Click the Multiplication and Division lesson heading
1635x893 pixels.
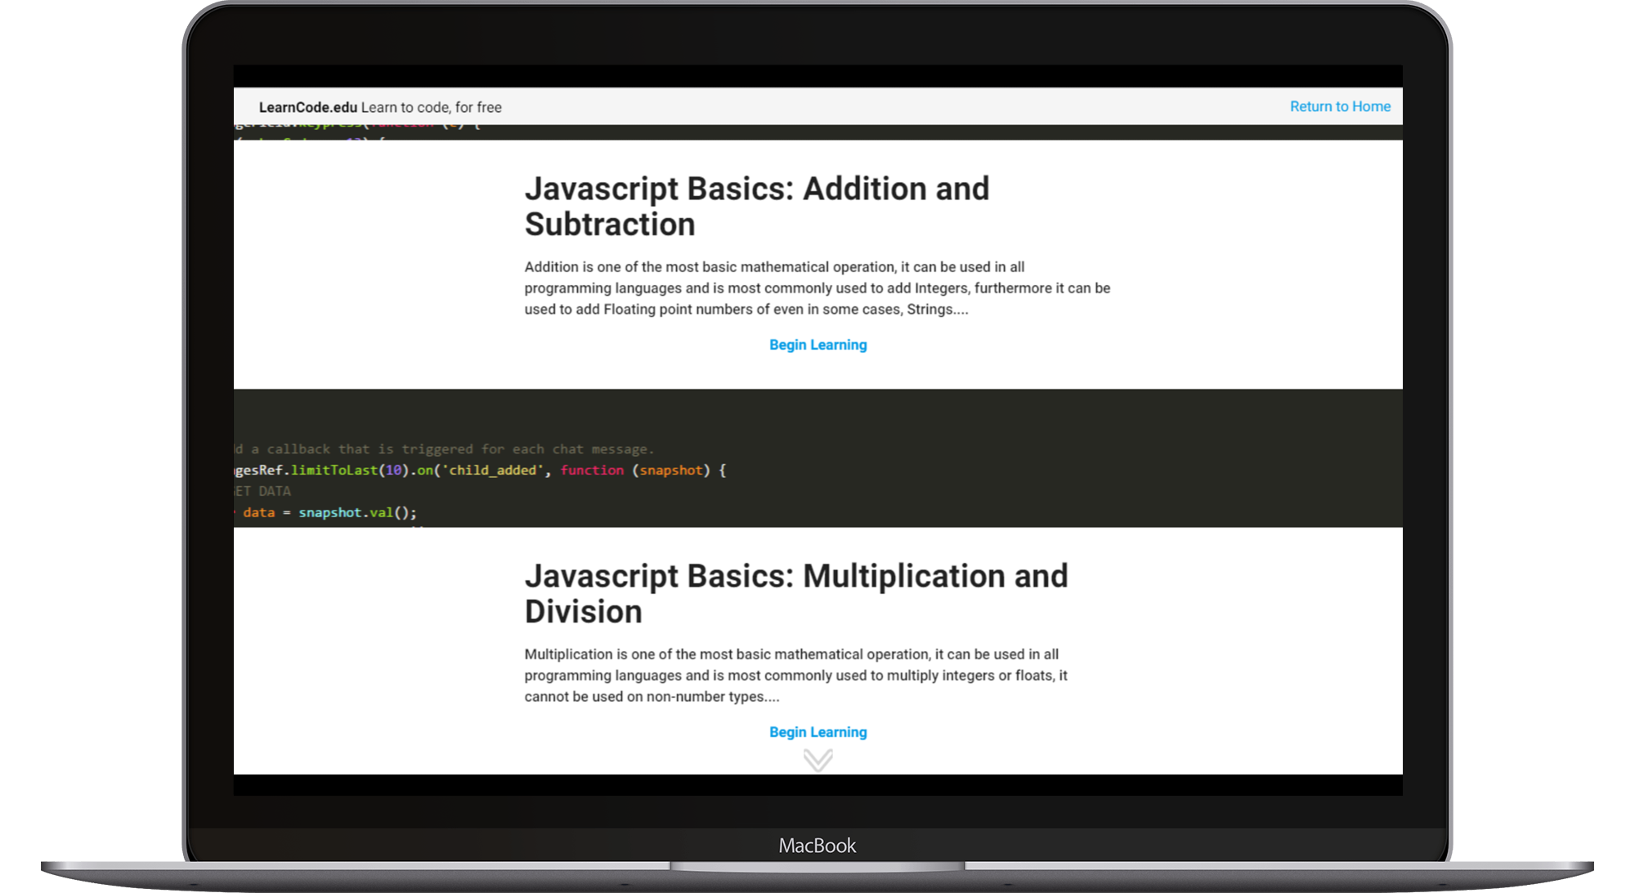[795, 593]
